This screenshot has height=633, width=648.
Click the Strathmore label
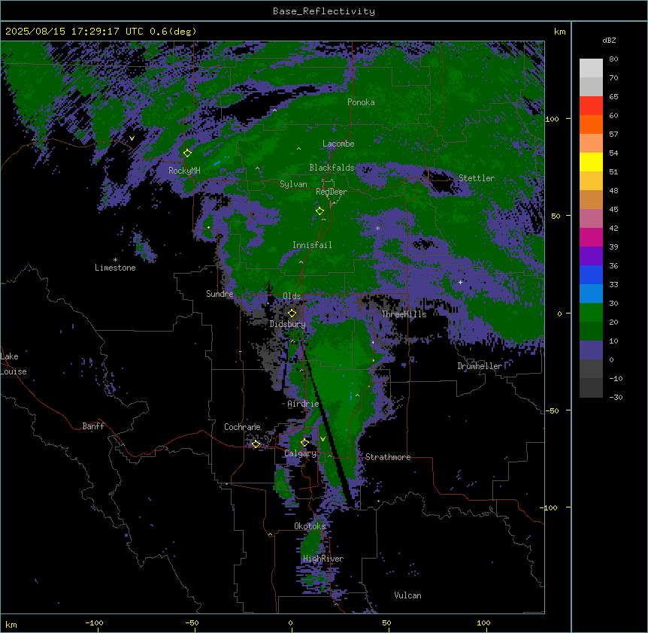(x=388, y=457)
